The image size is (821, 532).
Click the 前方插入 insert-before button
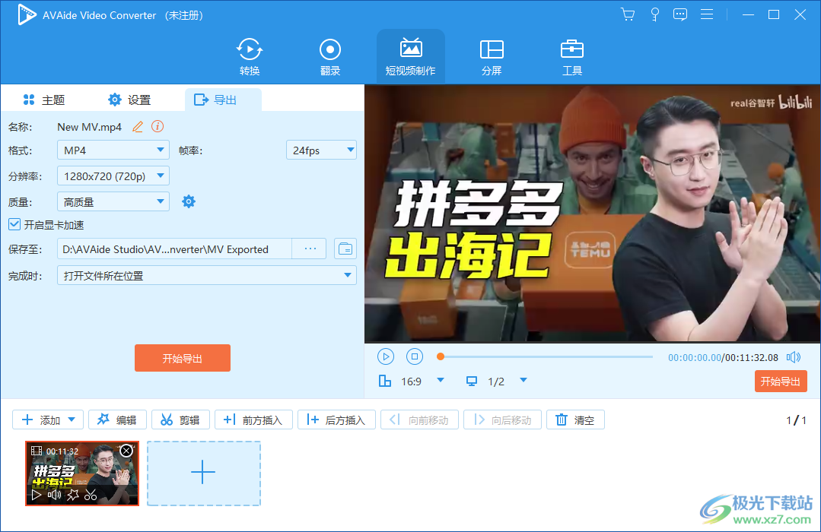(x=253, y=420)
